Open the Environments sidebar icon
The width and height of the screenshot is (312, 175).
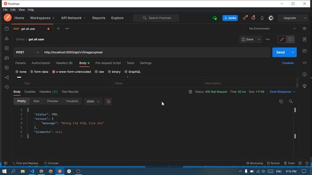pyautogui.click(x=6, y=48)
